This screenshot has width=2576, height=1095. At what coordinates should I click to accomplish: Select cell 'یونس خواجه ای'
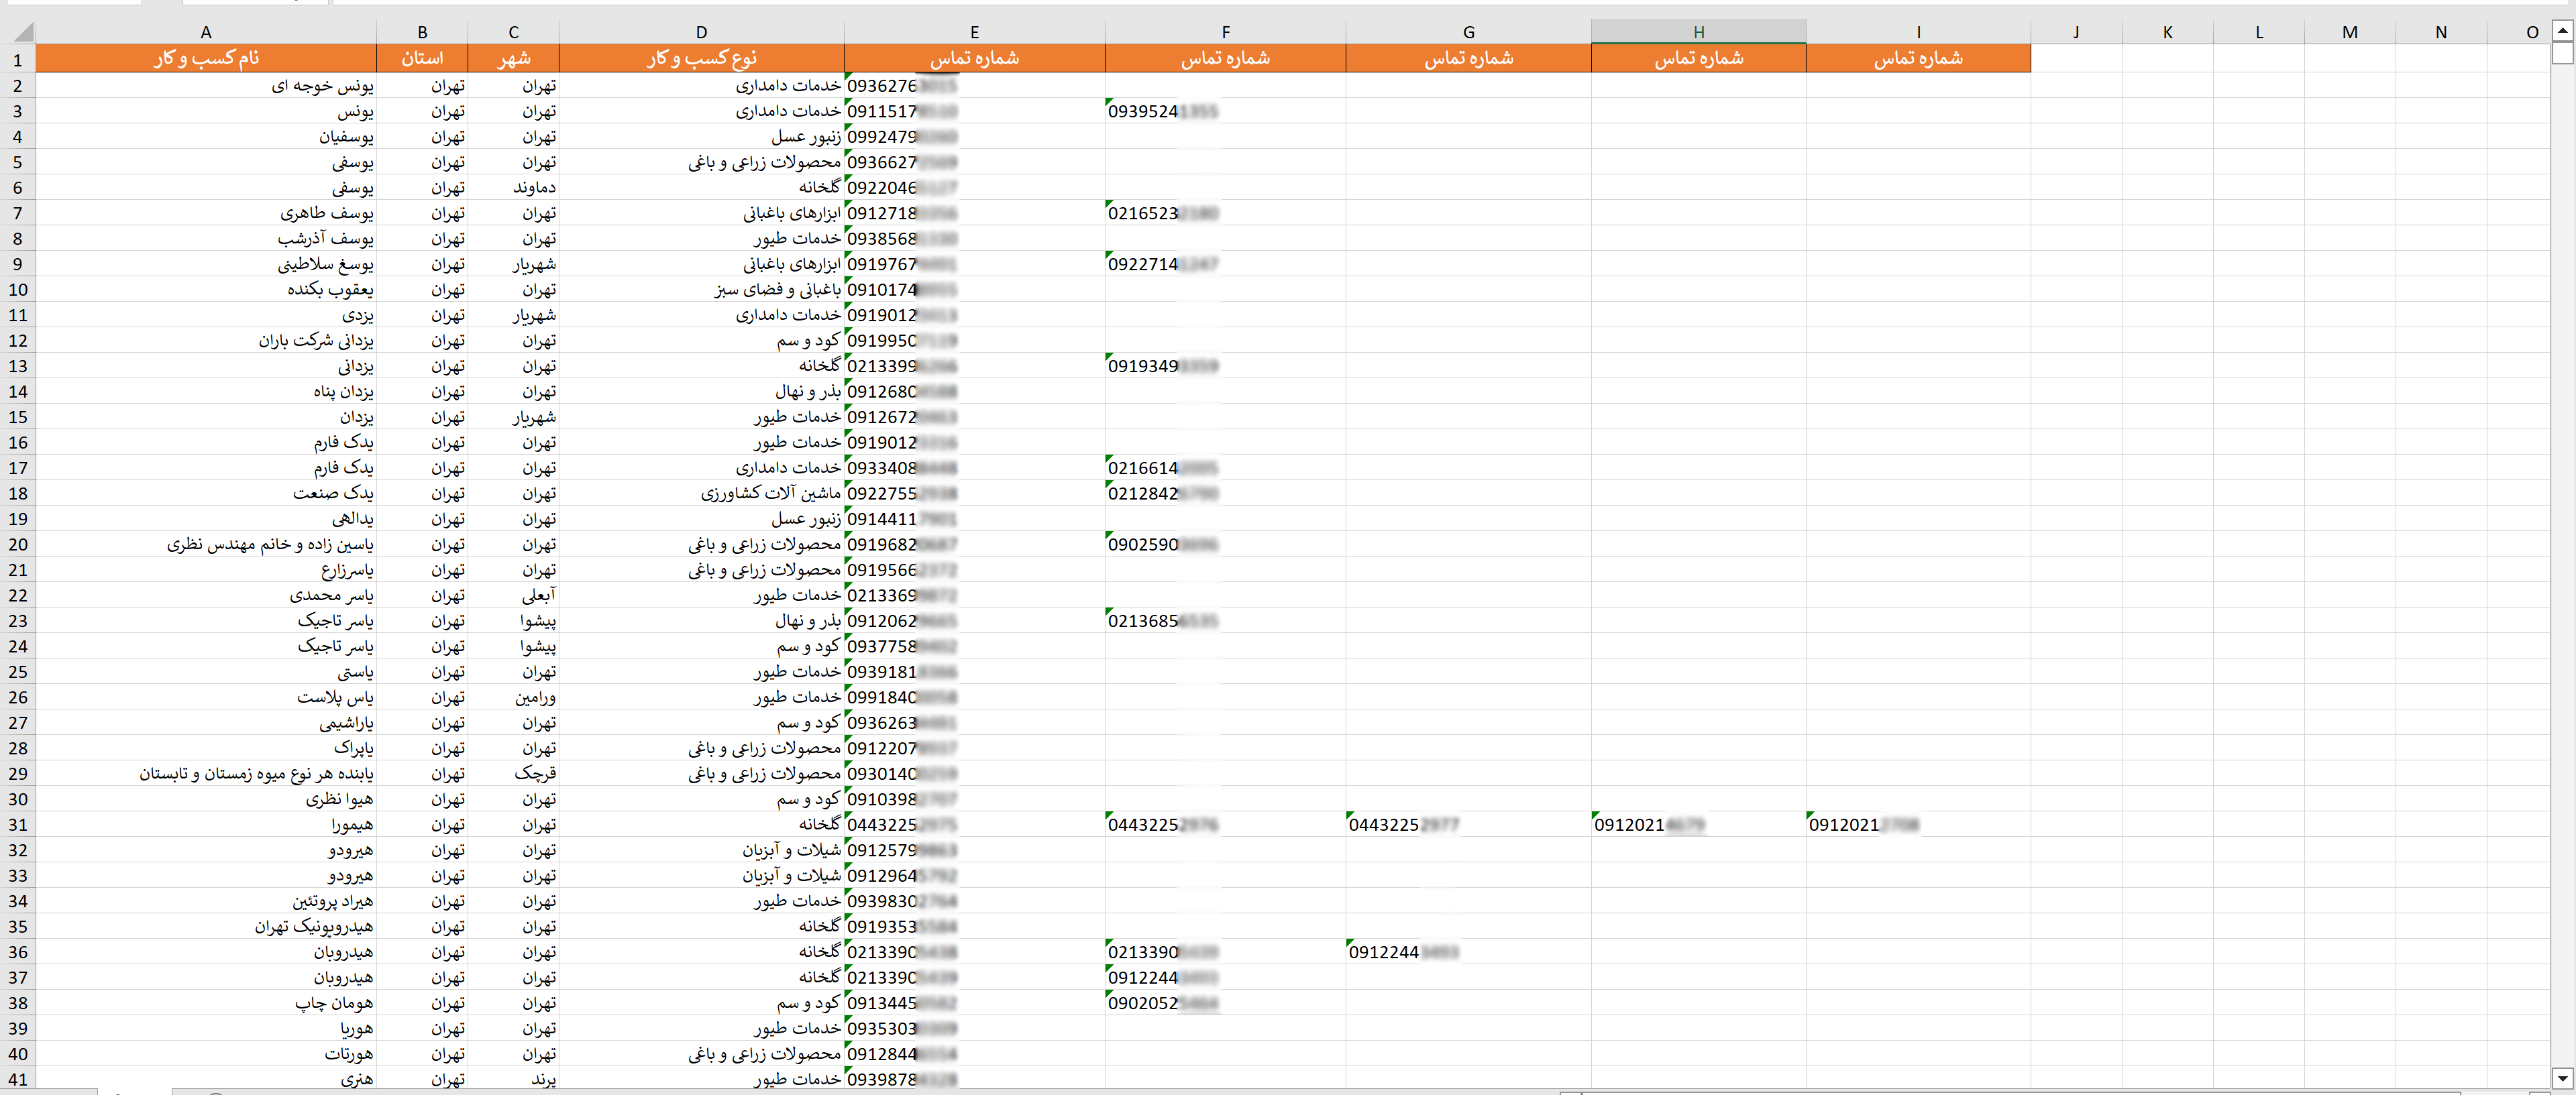point(206,86)
